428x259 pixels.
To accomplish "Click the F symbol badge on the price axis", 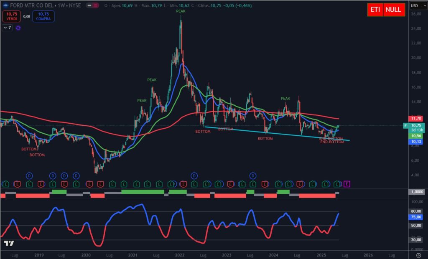I will pos(405,125).
